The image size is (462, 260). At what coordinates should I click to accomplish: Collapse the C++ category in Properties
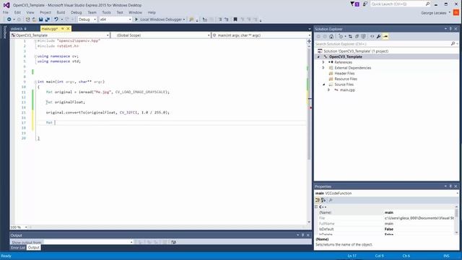coord(316,207)
